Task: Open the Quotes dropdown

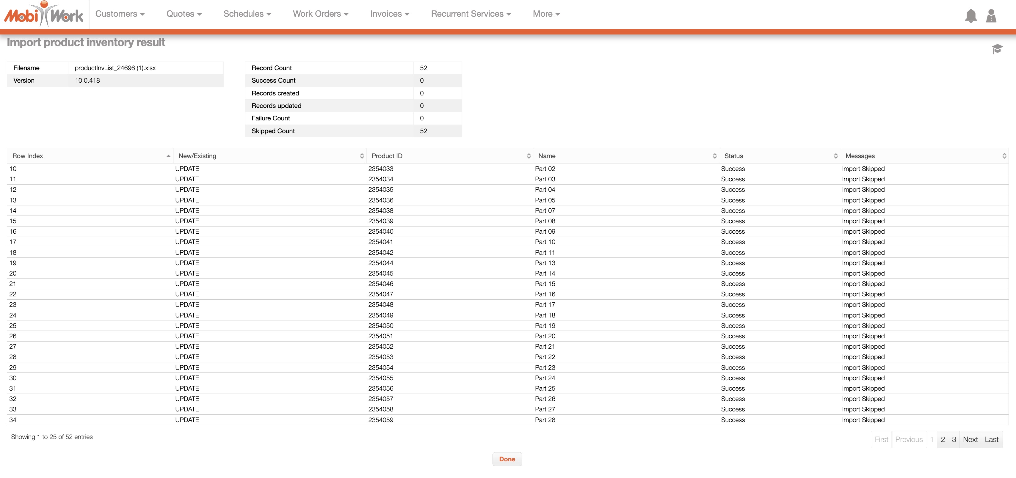Action: 184,14
